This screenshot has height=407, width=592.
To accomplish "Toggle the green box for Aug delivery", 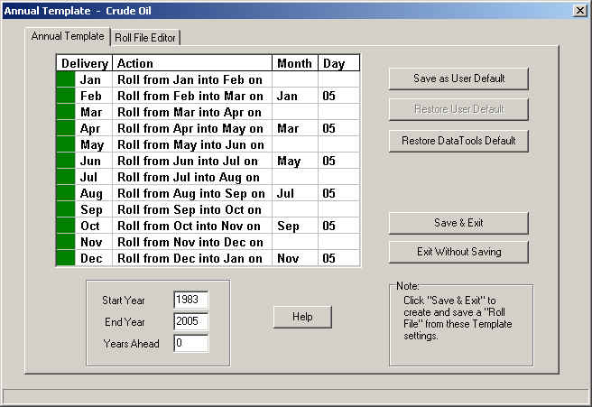I will click(66, 193).
